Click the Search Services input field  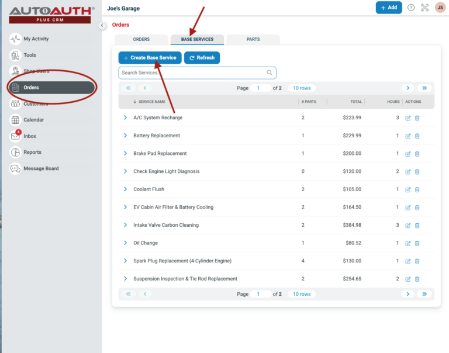point(193,73)
